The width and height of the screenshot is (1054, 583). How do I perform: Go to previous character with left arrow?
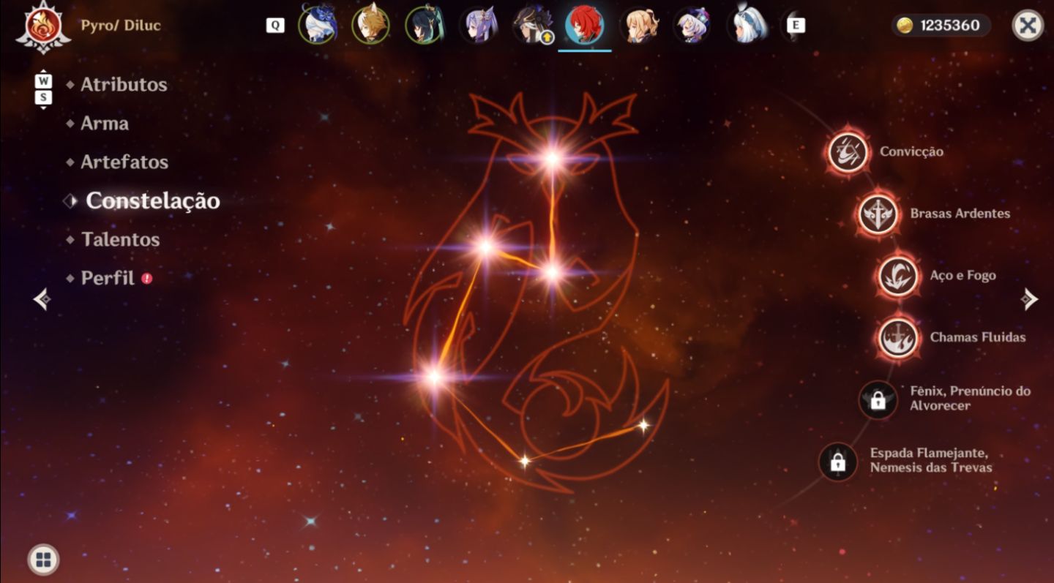pyautogui.click(x=42, y=298)
